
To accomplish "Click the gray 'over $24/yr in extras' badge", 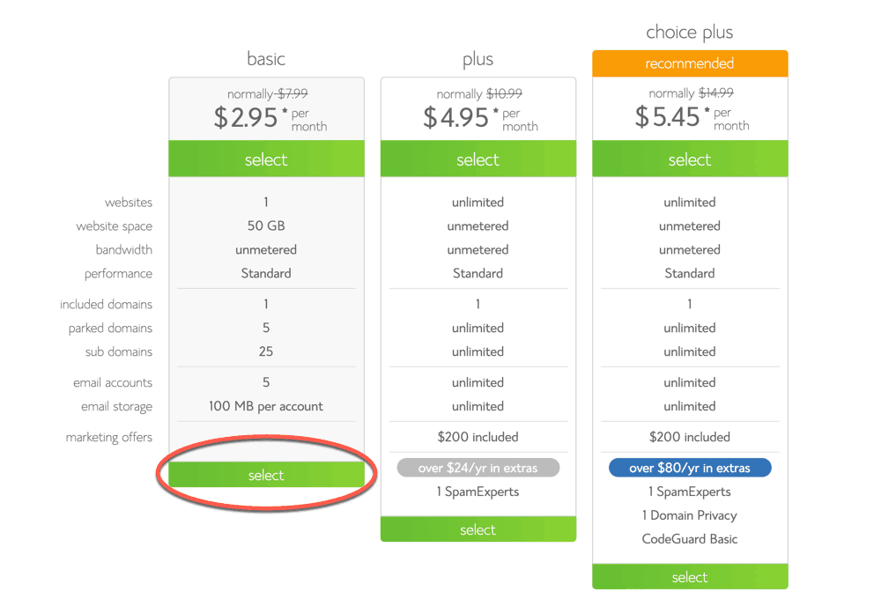I will point(478,468).
